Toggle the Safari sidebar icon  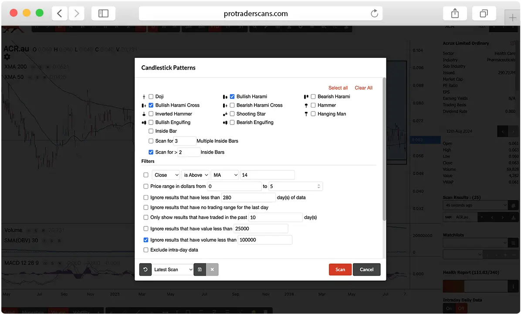click(x=103, y=14)
